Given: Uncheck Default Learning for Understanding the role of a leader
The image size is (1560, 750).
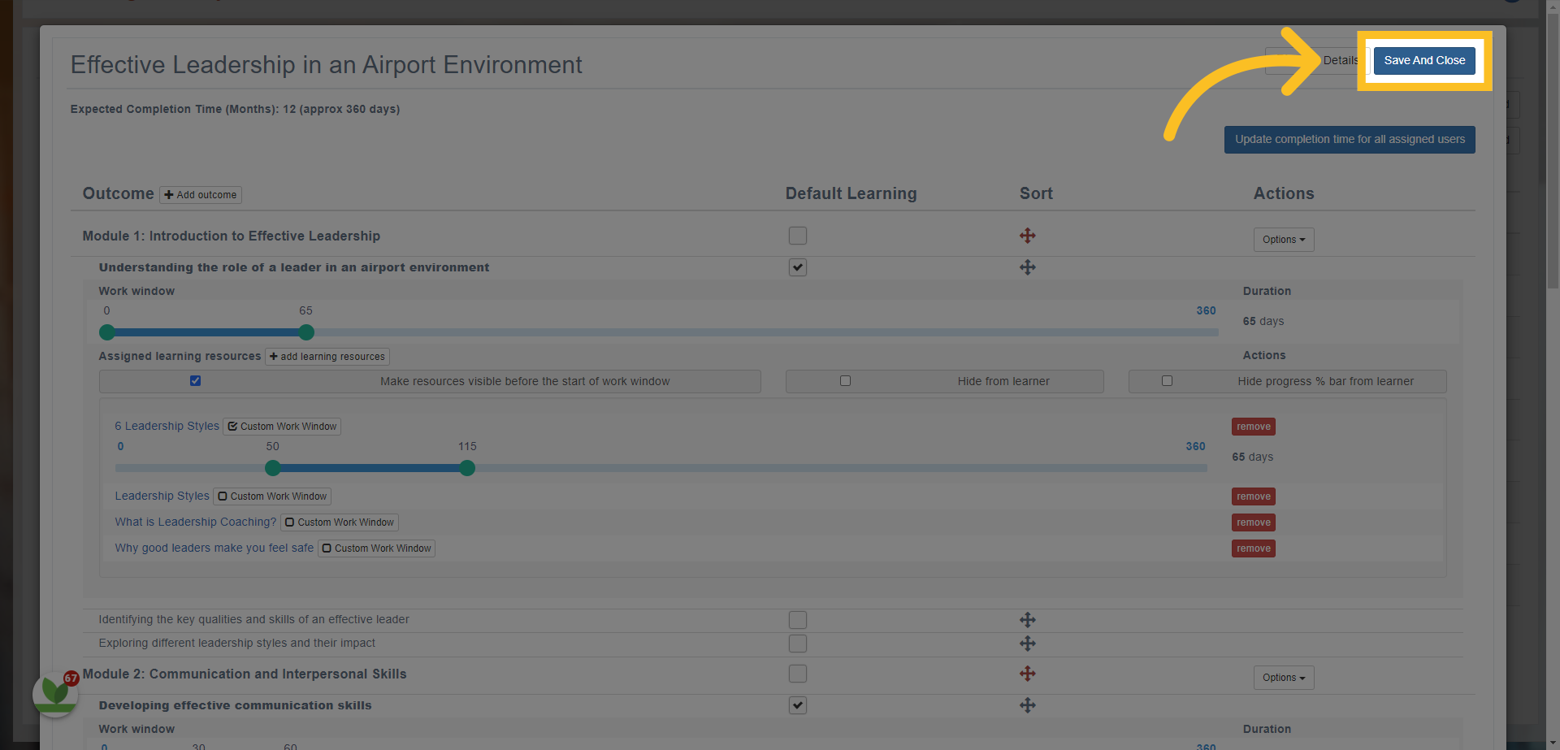Looking at the screenshot, I should click(x=798, y=267).
